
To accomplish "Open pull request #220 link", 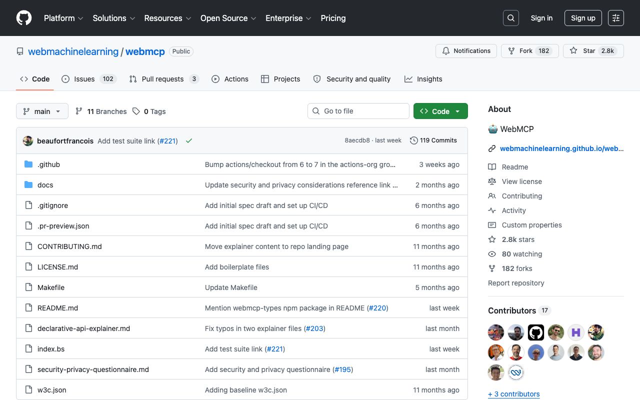I will tap(377, 308).
